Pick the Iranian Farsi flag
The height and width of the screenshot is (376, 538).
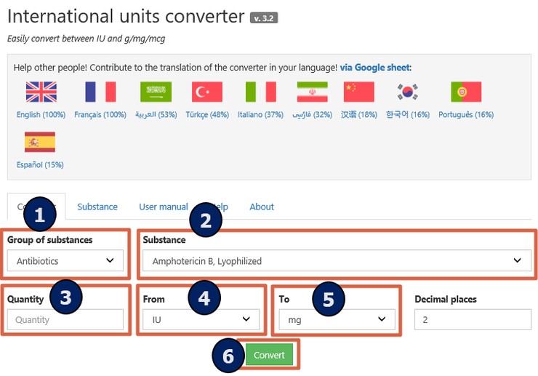click(312, 92)
